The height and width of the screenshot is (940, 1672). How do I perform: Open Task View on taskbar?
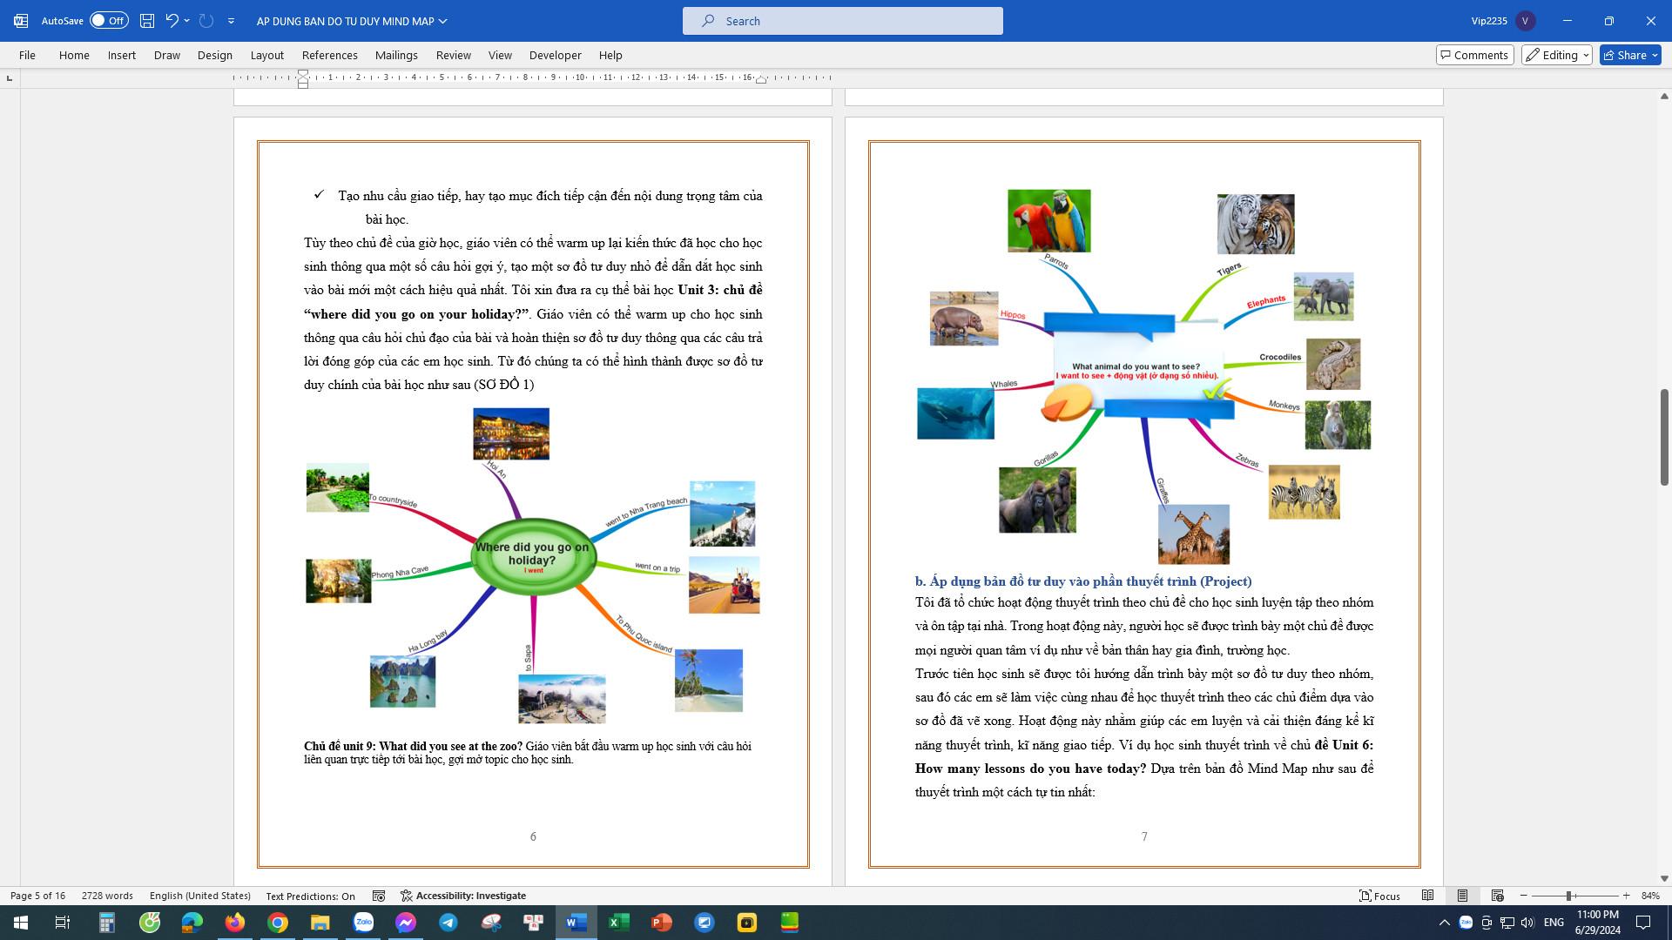tap(63, 923)
